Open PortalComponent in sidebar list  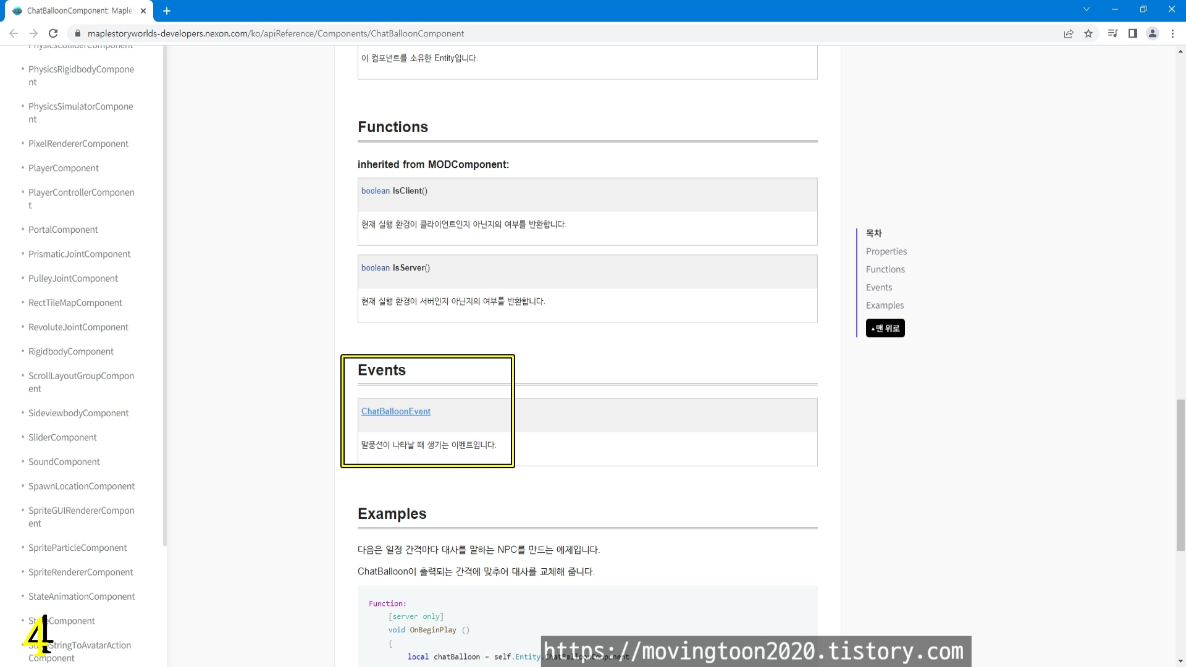point(63,230)
